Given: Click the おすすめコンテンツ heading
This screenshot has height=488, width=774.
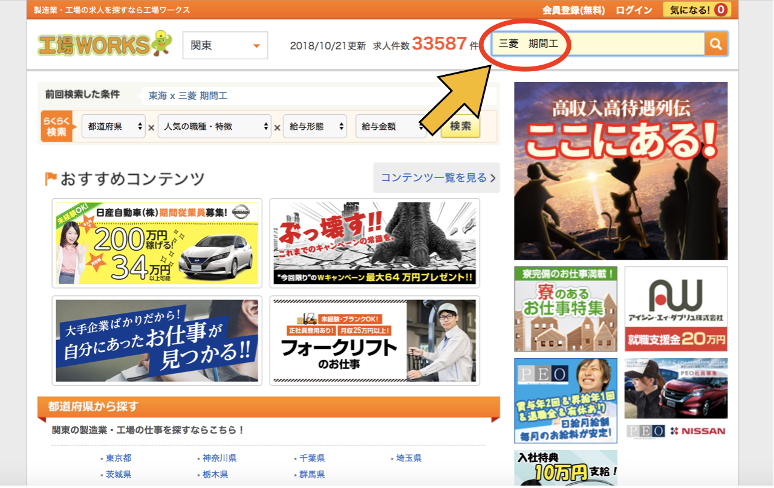Looking at the screenshot, I should [x=132, y=179].
